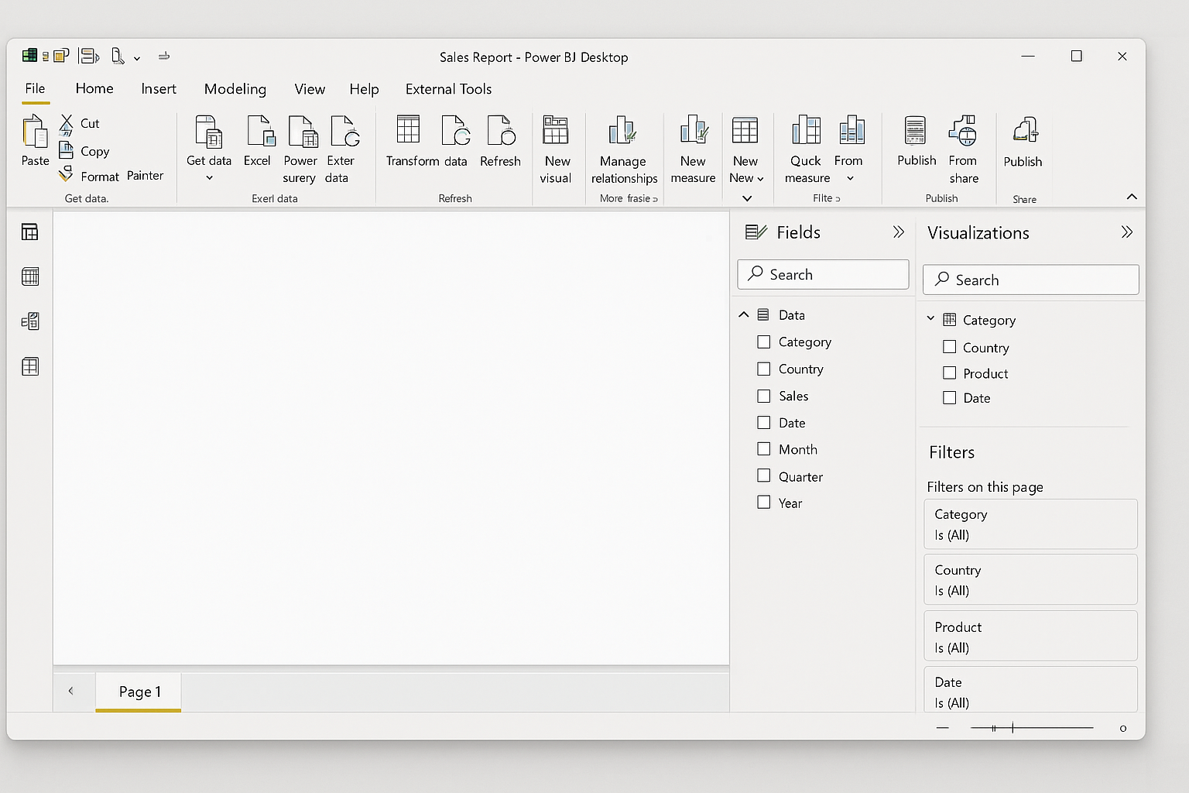Image resolution: width=1189 pixels, height=793 pixels.
Task: Click the Refresh icon in the ribbon
Action: 501,131
